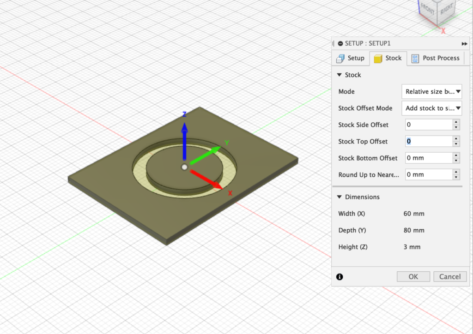Click the Stock Offset Mode label
The height and width of the screenshot is (334, 473).
coord(365,108)
